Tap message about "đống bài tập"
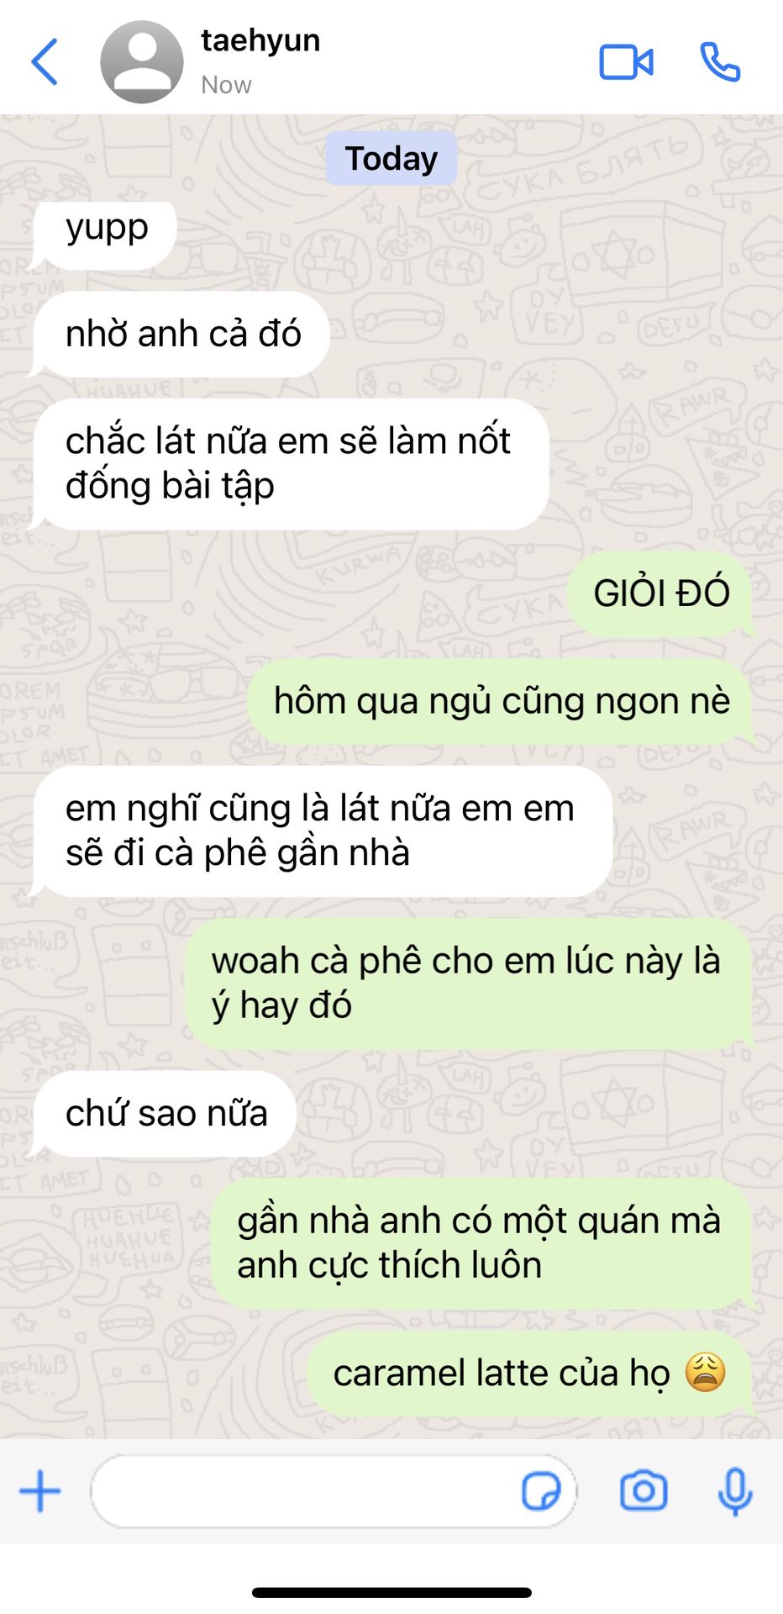783x1614 pixels. tap(290, 464)
